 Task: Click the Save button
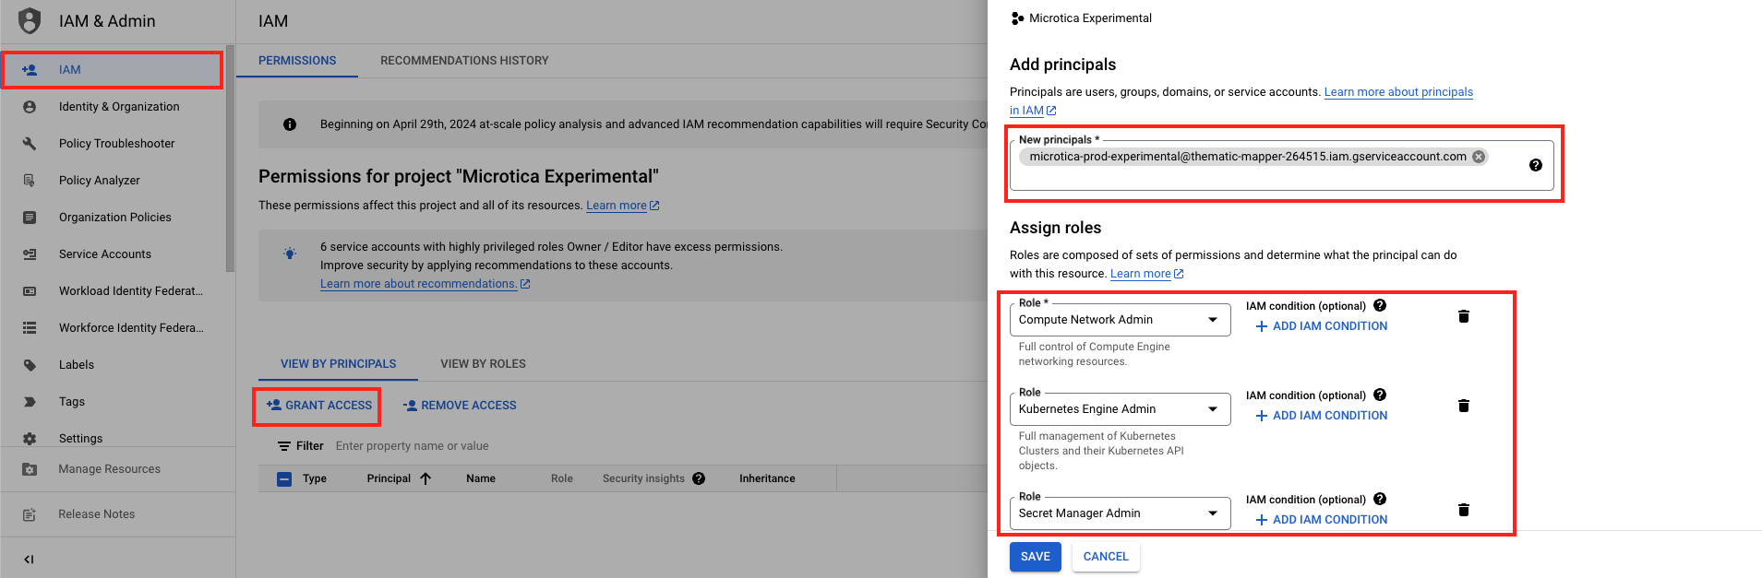pos(1035,557)
